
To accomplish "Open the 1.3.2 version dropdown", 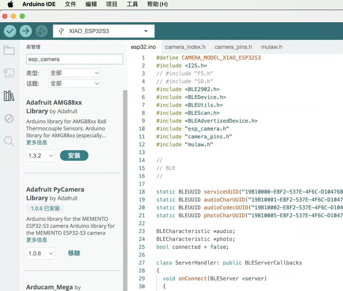I will click(40, 156).
